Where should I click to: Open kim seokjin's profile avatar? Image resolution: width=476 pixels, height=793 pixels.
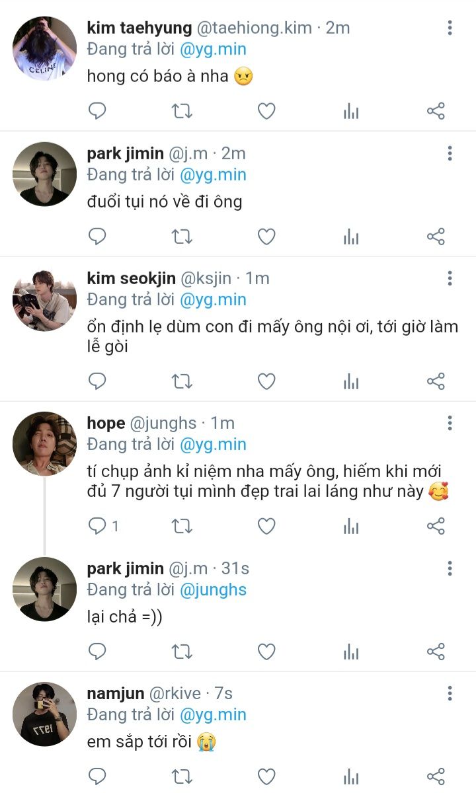point(45,299)
